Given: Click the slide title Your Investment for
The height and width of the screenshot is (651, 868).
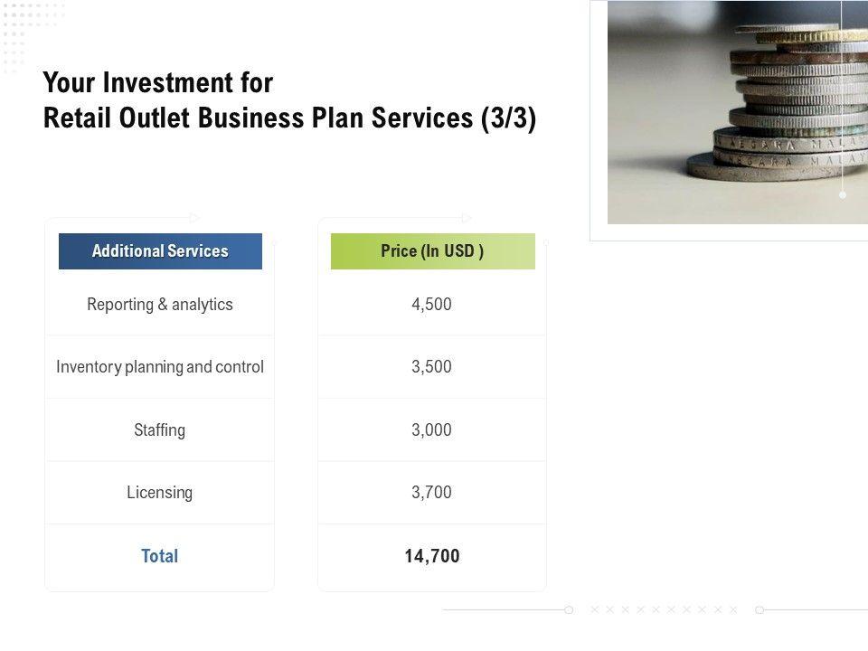Looking at the screenshot, I should pyautogui.click(x=158, y=83).
